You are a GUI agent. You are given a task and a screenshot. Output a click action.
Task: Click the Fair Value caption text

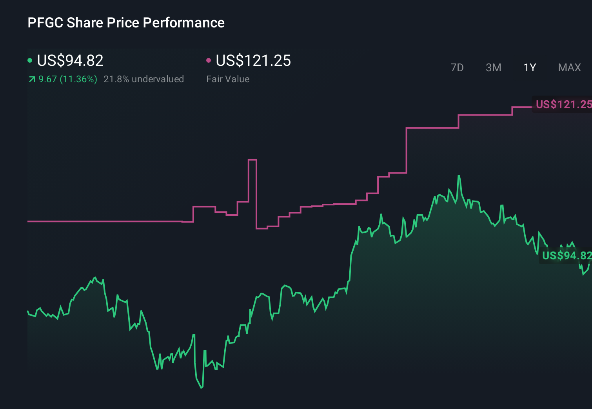click(228, 79)
